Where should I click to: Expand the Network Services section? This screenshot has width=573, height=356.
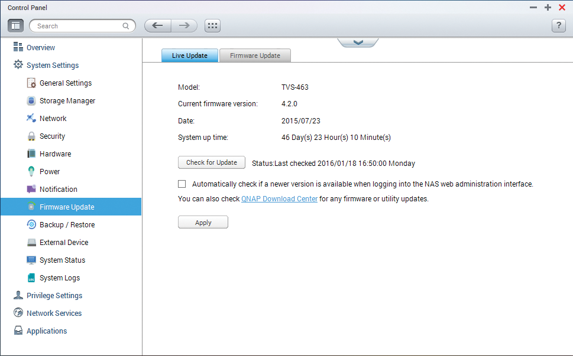click(x=54, y=313)
